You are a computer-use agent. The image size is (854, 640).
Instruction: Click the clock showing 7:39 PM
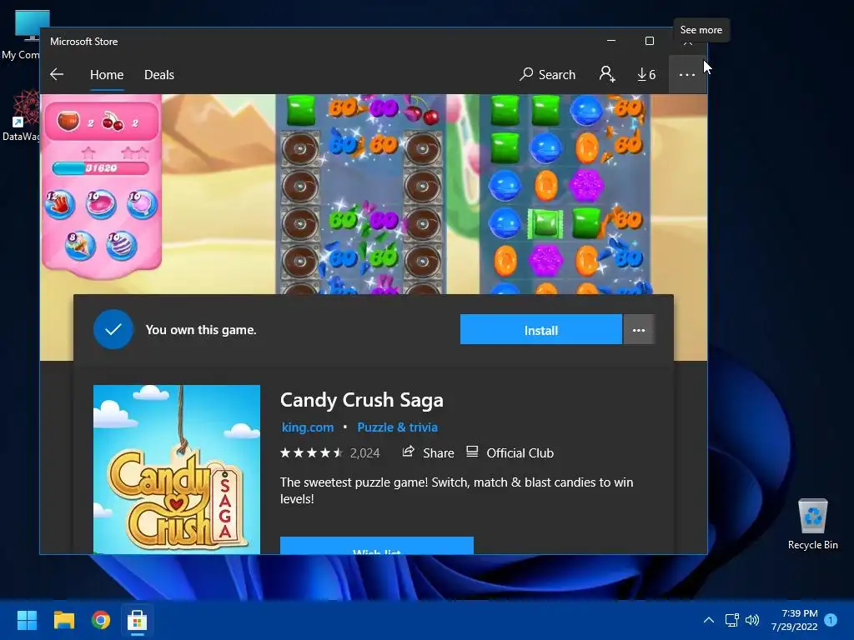795,620
